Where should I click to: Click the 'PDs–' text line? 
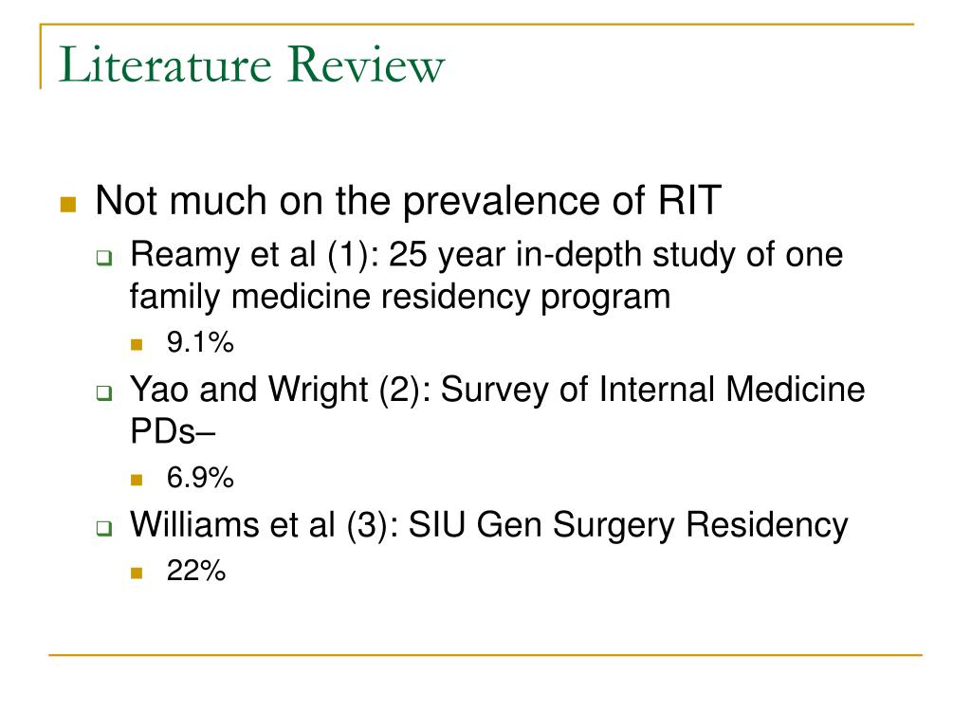click(x=173, y=431)
